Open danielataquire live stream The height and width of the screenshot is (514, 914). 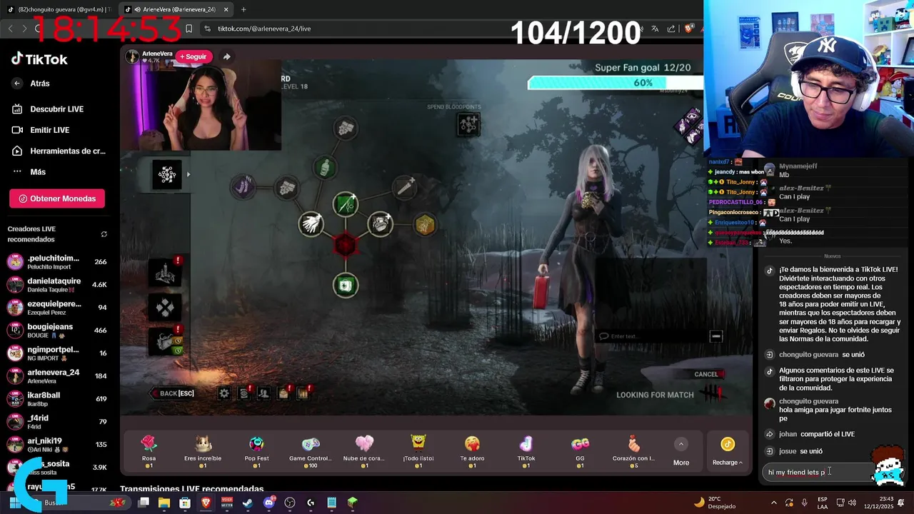[x=57, y=285]
